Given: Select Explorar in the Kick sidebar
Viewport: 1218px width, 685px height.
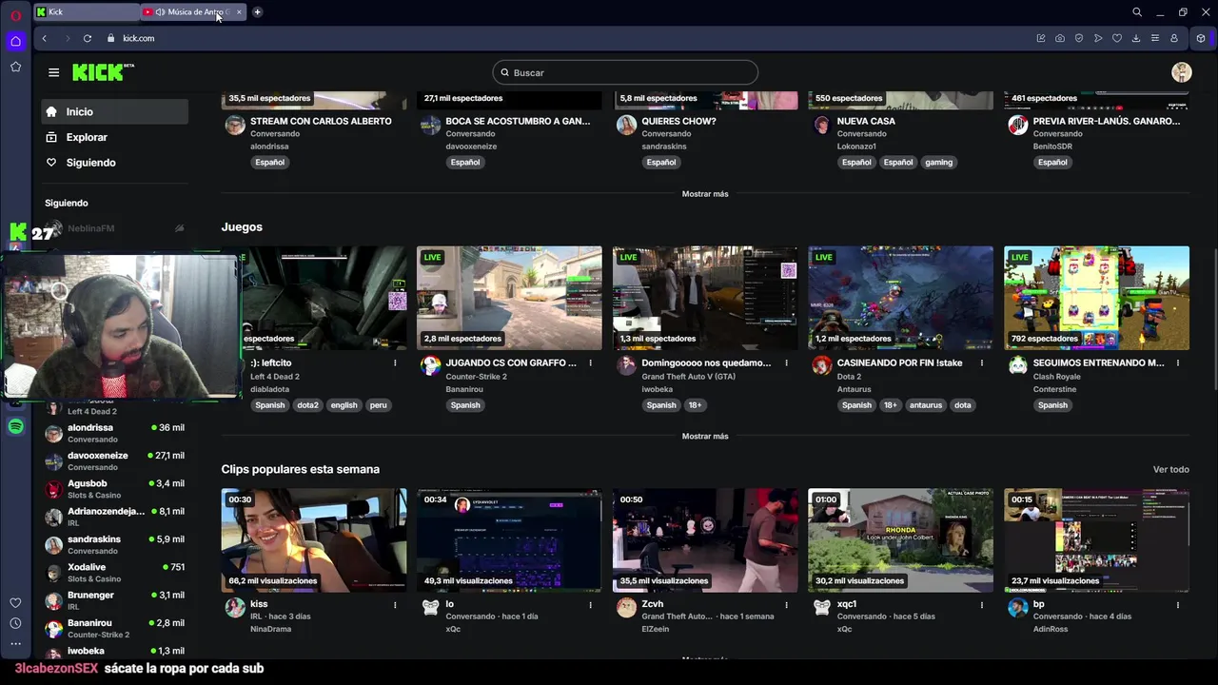Looking at the screenshot, I should point(114,137).
